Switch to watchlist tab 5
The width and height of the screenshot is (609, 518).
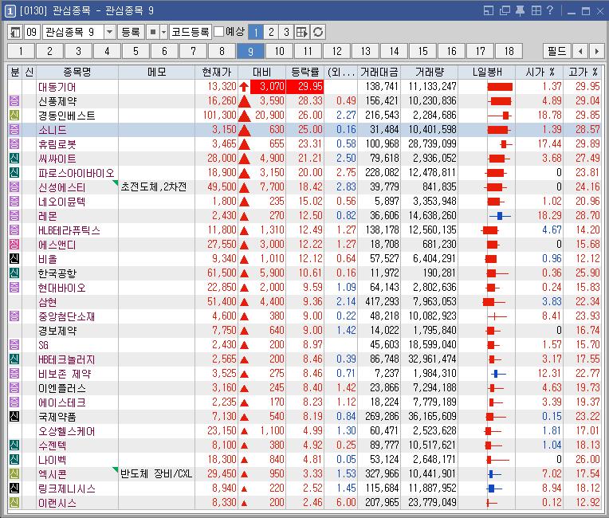pyautogui.click(x=136, y=51)
